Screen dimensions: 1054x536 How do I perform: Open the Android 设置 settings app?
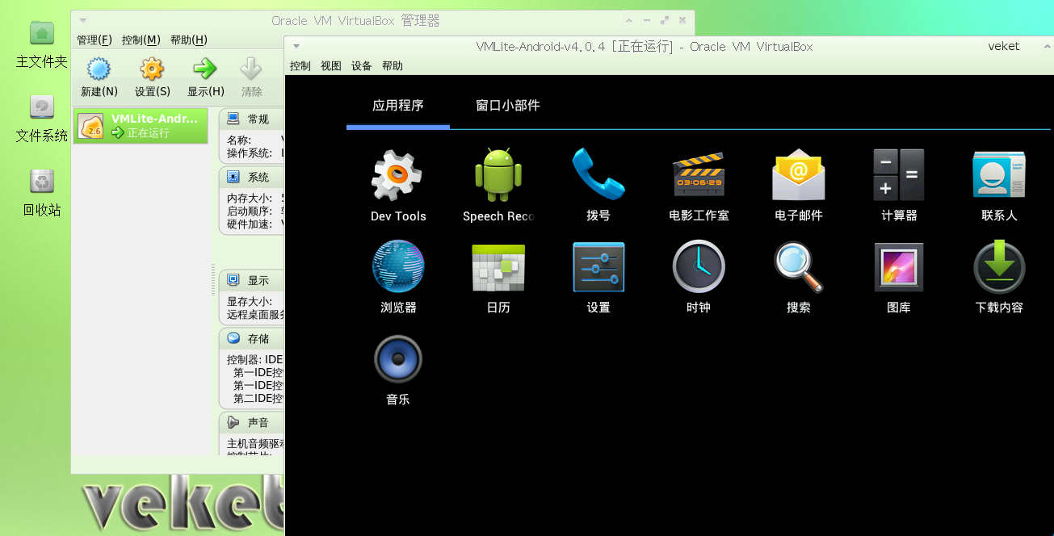click(598, 277)
